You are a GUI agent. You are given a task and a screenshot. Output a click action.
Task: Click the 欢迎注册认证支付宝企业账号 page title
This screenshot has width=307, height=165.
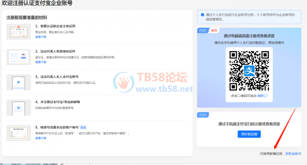[x=37, y=3]
